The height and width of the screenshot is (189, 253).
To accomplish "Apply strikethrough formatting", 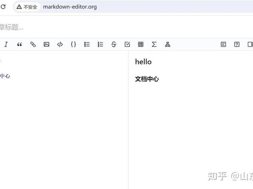I will pyautogui.click(x=114, y=44).
